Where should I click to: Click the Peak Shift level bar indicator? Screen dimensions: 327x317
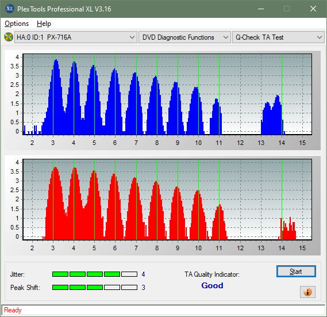coord(95,287)
